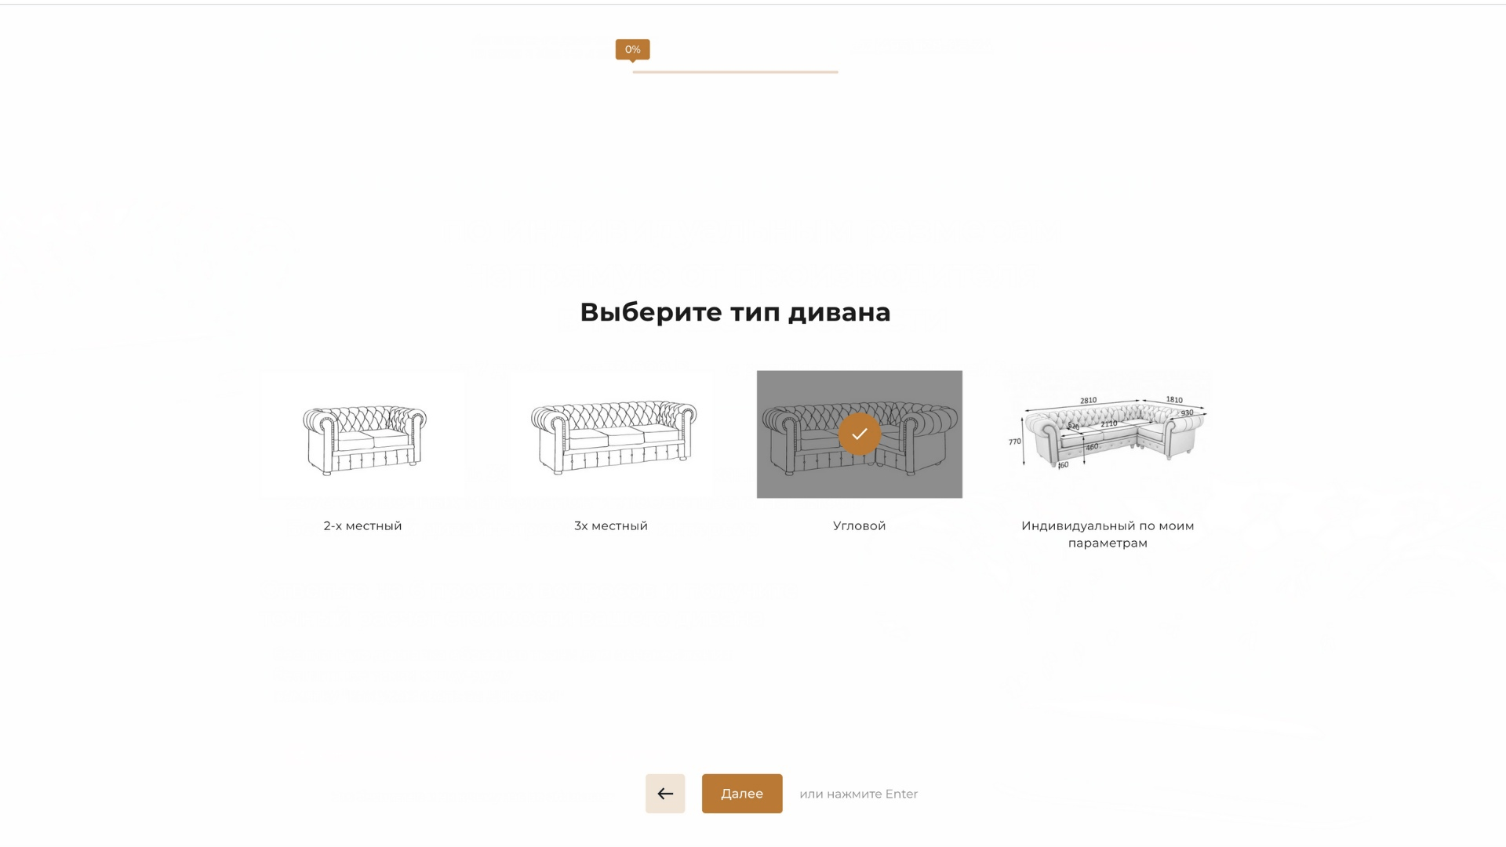This screenshot has width=1506, height=847.
Task: Choose the "3х местный" option label
Action: click(611, 525)
